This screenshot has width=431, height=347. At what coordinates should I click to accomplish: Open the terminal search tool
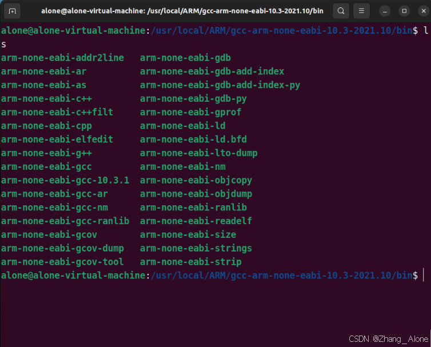tap(341, 11)
